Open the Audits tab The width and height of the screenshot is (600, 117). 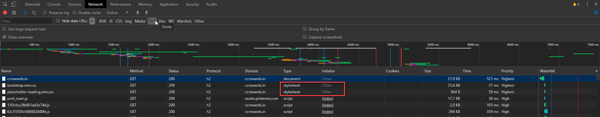coord(212,4)
